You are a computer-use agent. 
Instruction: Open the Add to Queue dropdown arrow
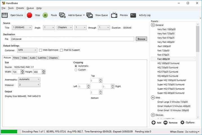point(84,15)
